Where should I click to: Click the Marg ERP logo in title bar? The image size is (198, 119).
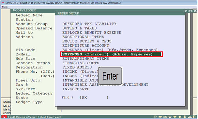click(x=3, y=3)
